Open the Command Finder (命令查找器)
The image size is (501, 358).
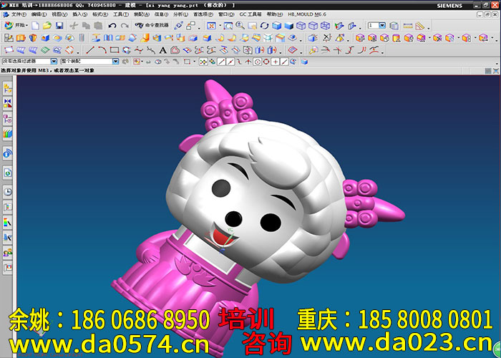(x=152, y=25)
